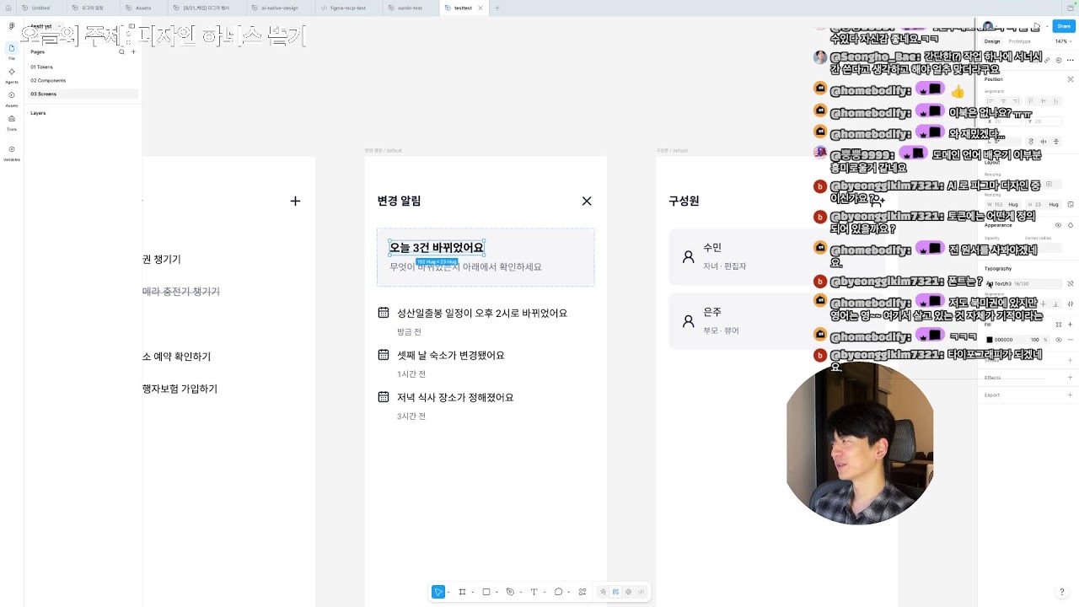Image resolution: width=1079 pixels, height=607 pixels.
Task: Click the fill opacity 100 field
Action: pyautogui.click(x=1035, y=340)
